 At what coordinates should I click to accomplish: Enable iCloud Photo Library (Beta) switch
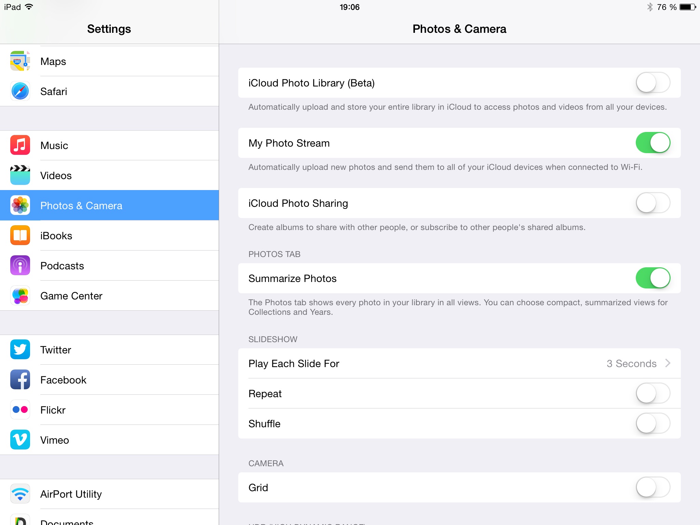pos(653,83)
